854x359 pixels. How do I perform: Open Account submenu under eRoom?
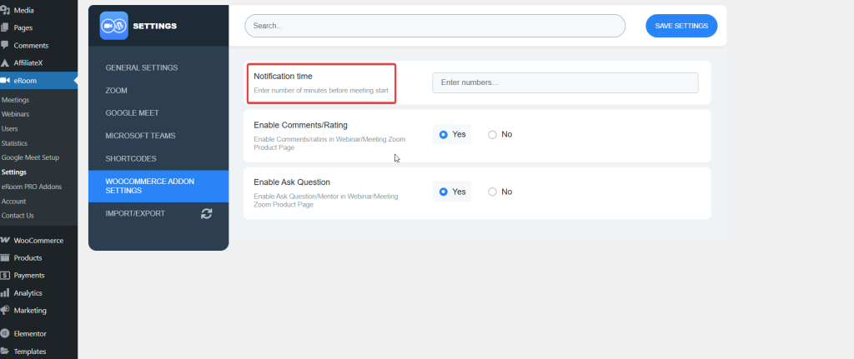tap(13, 202)
